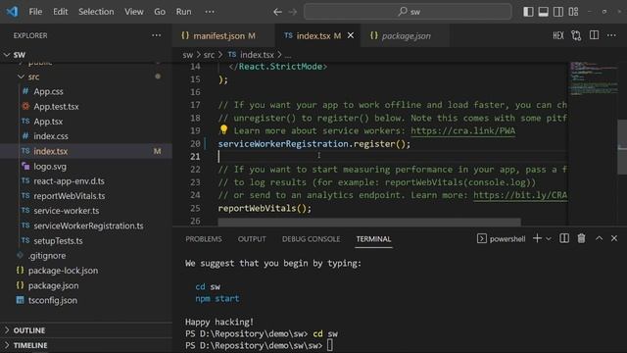Show more menu items ellipsis
The image size is (627, 353).
pyautogui.click(x=210, y=12)
